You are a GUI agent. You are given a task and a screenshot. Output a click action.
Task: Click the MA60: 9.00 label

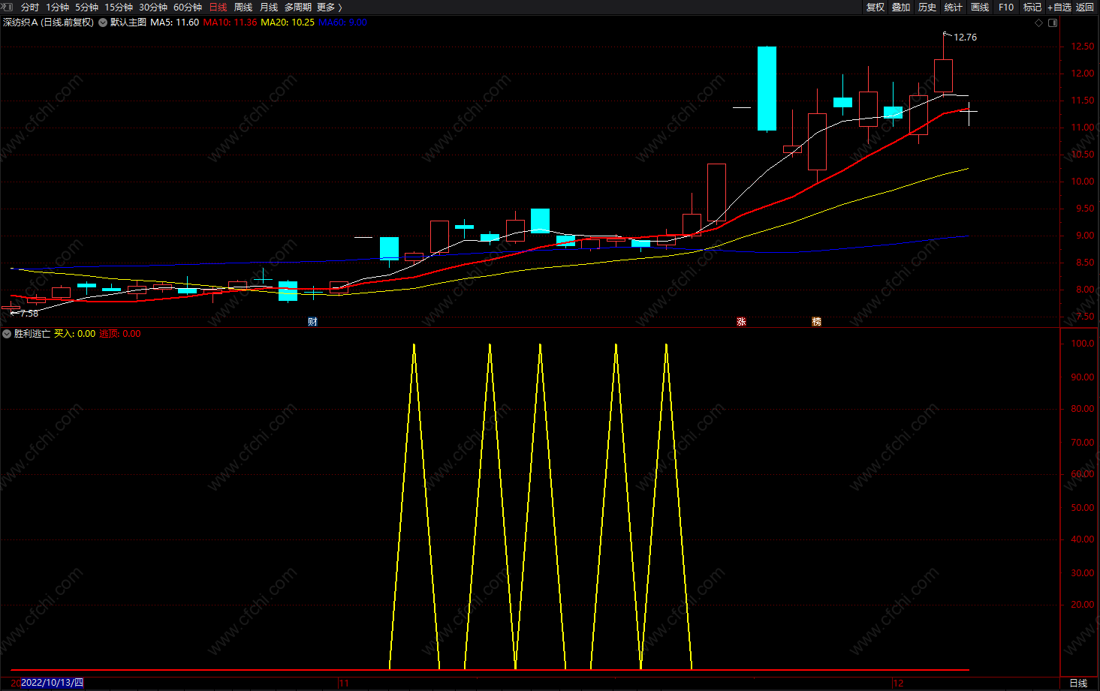[342, 23]
